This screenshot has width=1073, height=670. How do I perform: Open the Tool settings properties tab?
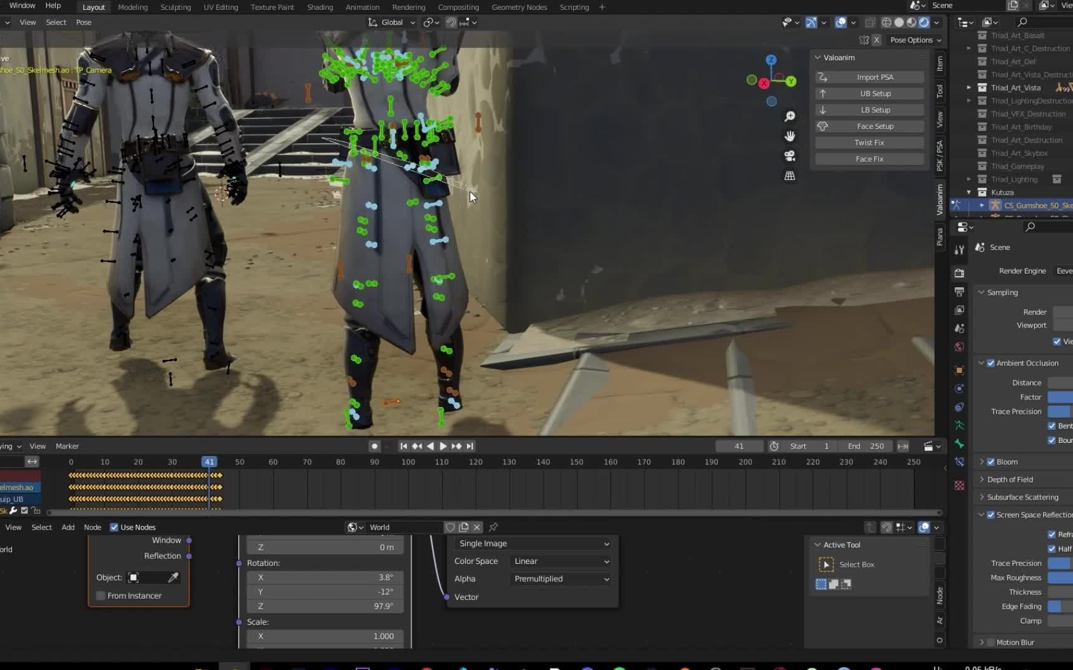click(959, 249)
